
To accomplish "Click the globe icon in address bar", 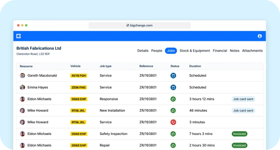I will [x=128, y=25].
